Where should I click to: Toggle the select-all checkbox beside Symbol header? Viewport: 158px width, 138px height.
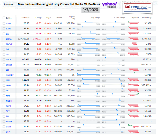pyautogui.click(x=4, y=18)
